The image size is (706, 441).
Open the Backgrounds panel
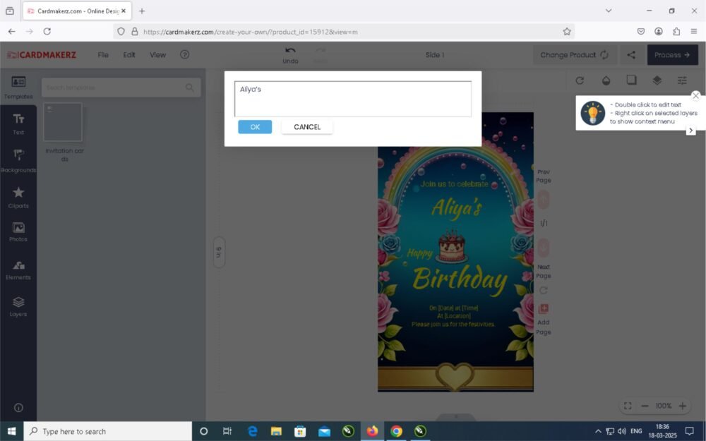tap(18, 160)
